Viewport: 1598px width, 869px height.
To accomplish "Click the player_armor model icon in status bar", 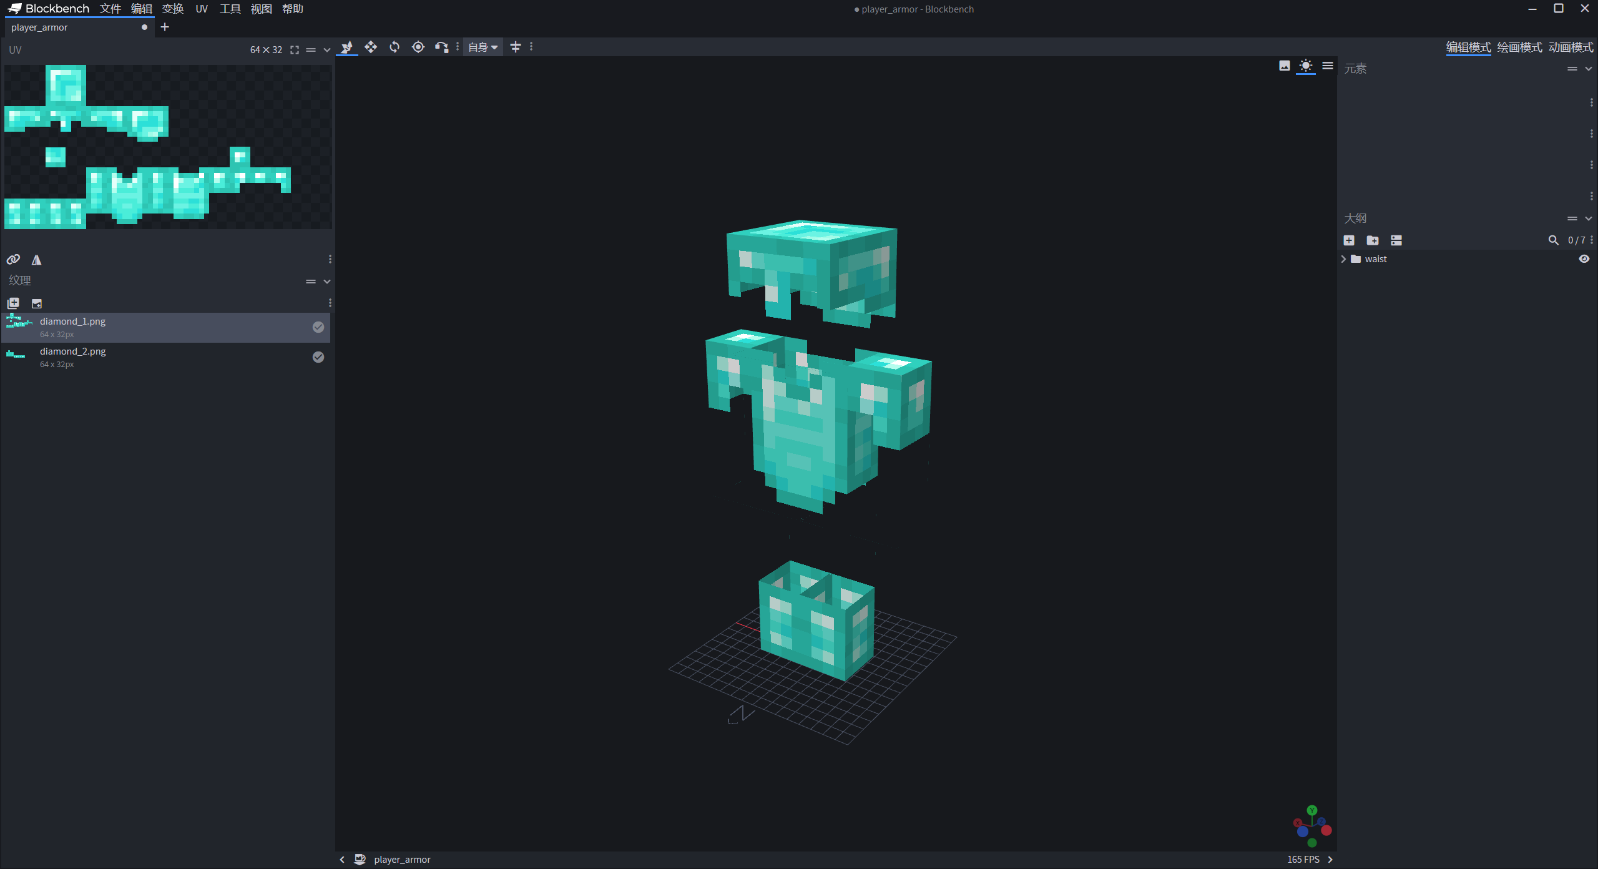I will tap(360, 860).
